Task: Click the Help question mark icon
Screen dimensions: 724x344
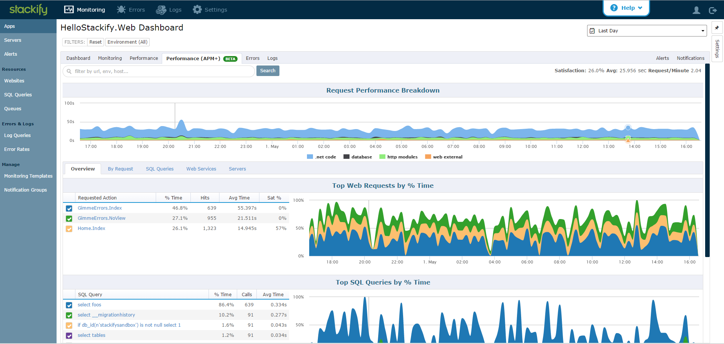Action: [614, 8]
